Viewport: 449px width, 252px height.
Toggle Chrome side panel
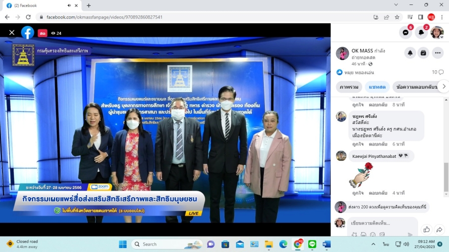(421, 17)
